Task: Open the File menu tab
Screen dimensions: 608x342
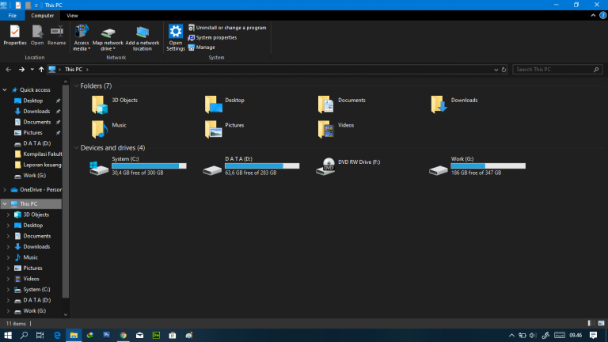Action: pyautogui.click(x=13, y=16)
